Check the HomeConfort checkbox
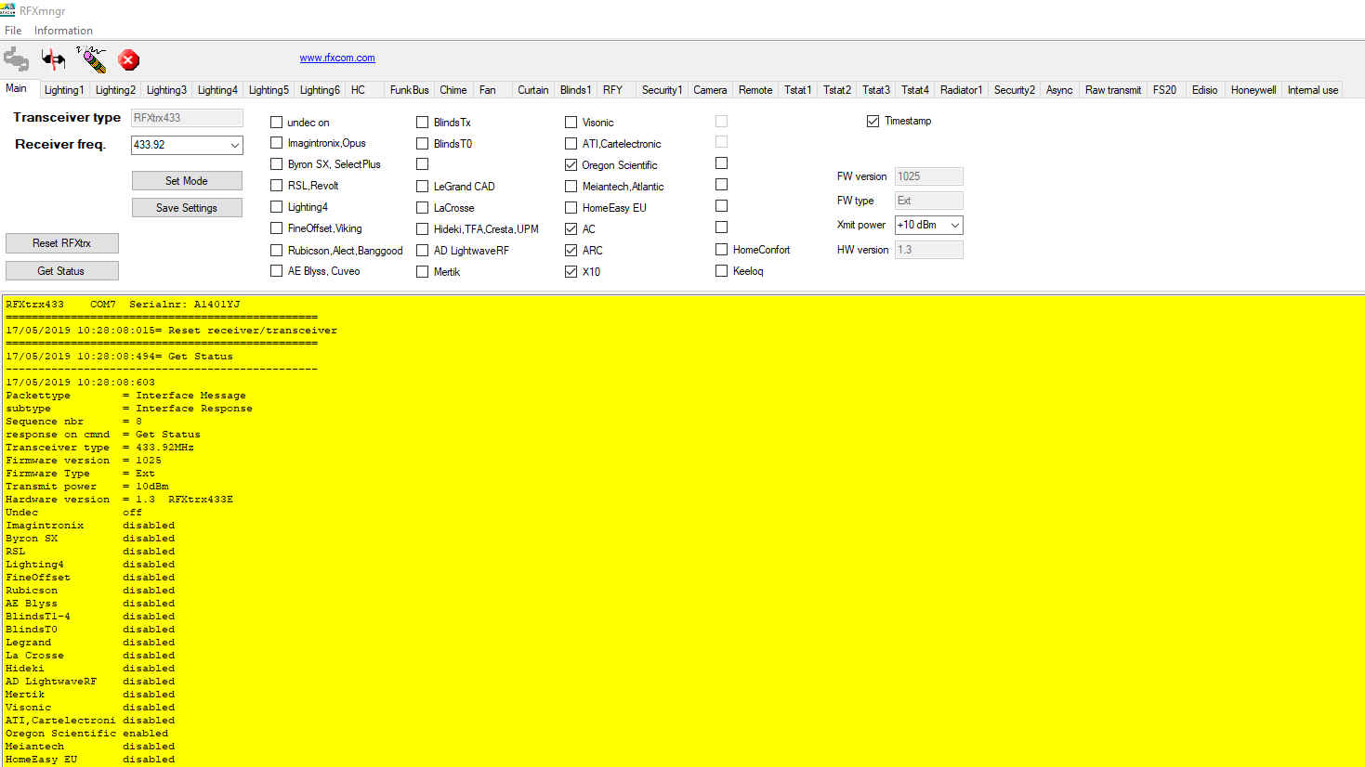The image size is (1365, 767). (722, 250)
